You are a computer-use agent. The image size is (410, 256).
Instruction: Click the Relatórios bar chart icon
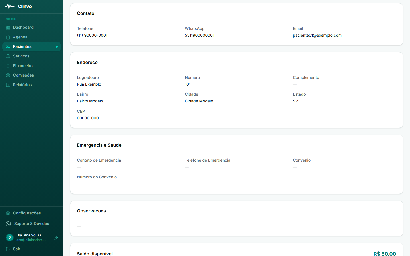[8, 85]
